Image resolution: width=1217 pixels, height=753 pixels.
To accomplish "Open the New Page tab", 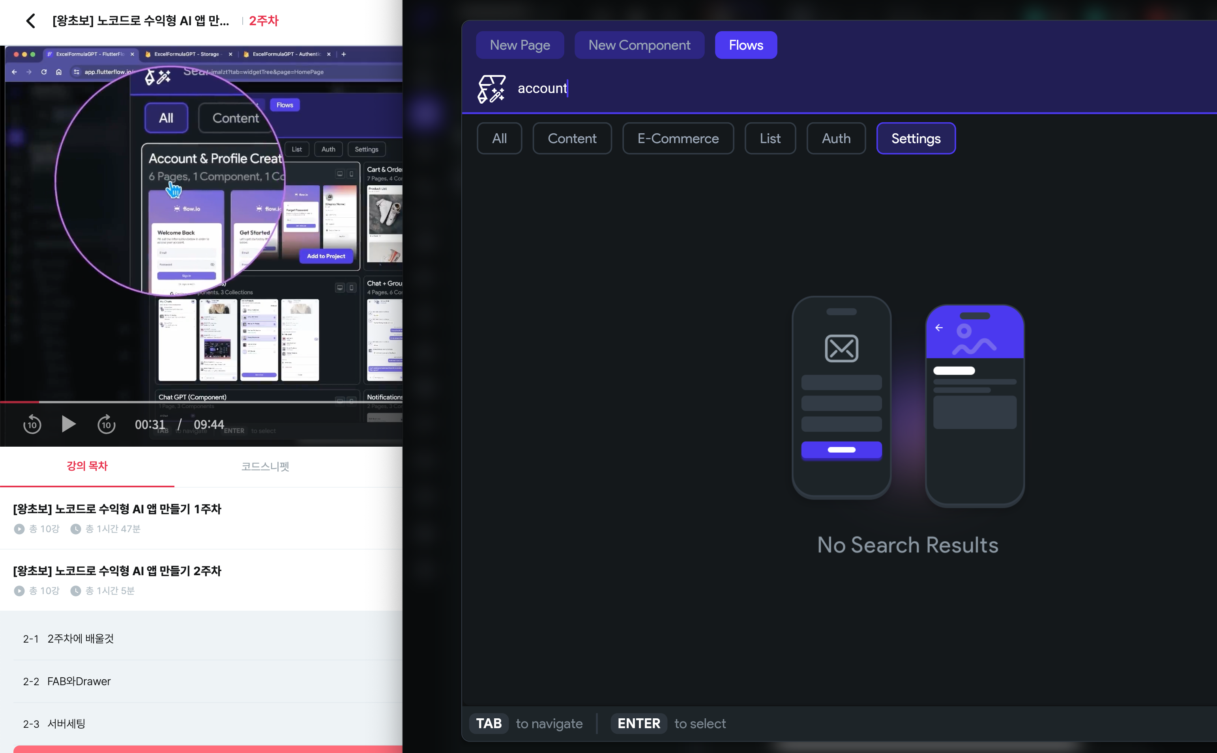I will (520, 45).
